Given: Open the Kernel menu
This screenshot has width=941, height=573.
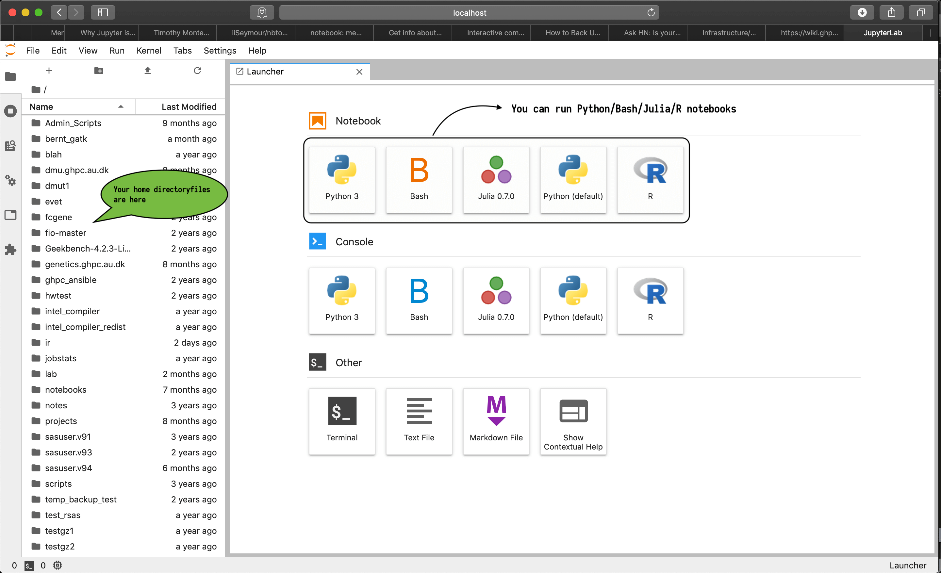Looking at the screenshot, I should pos(149,50).
